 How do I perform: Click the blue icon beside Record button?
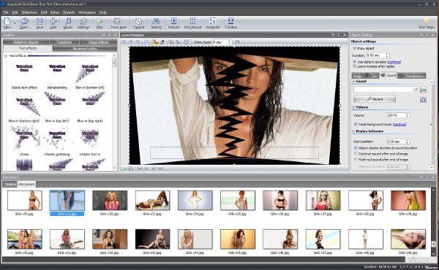(x=423, y=99)
